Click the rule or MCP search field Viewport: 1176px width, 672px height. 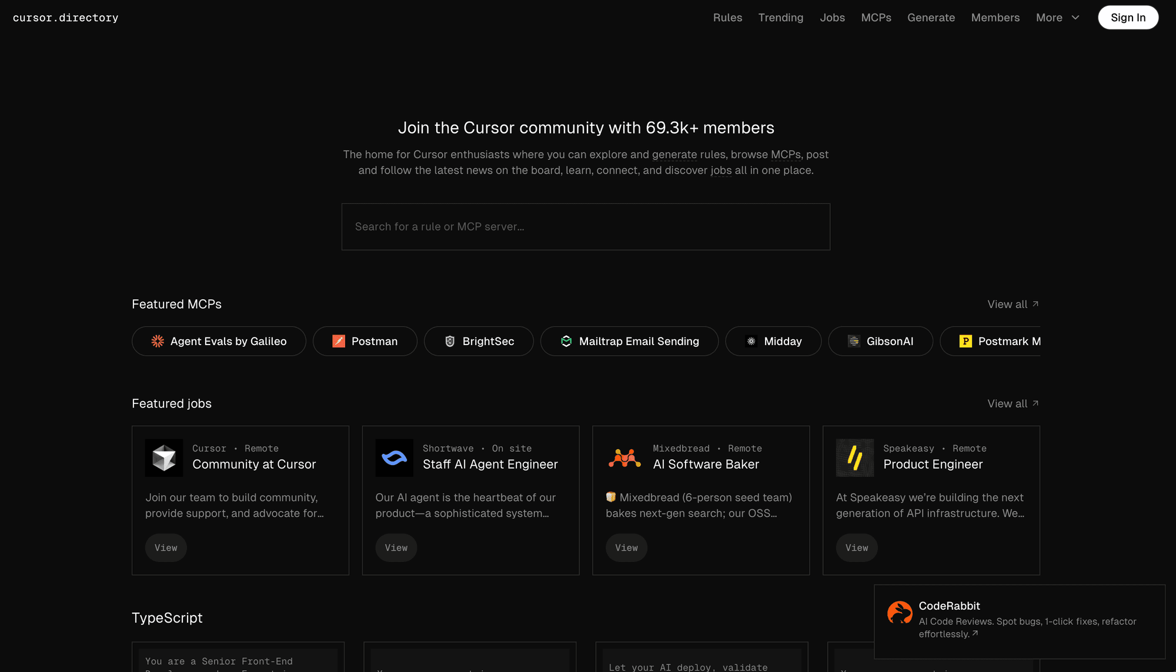click(586, 226)
